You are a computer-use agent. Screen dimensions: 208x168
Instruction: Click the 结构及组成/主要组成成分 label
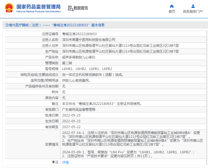[39, 75]
